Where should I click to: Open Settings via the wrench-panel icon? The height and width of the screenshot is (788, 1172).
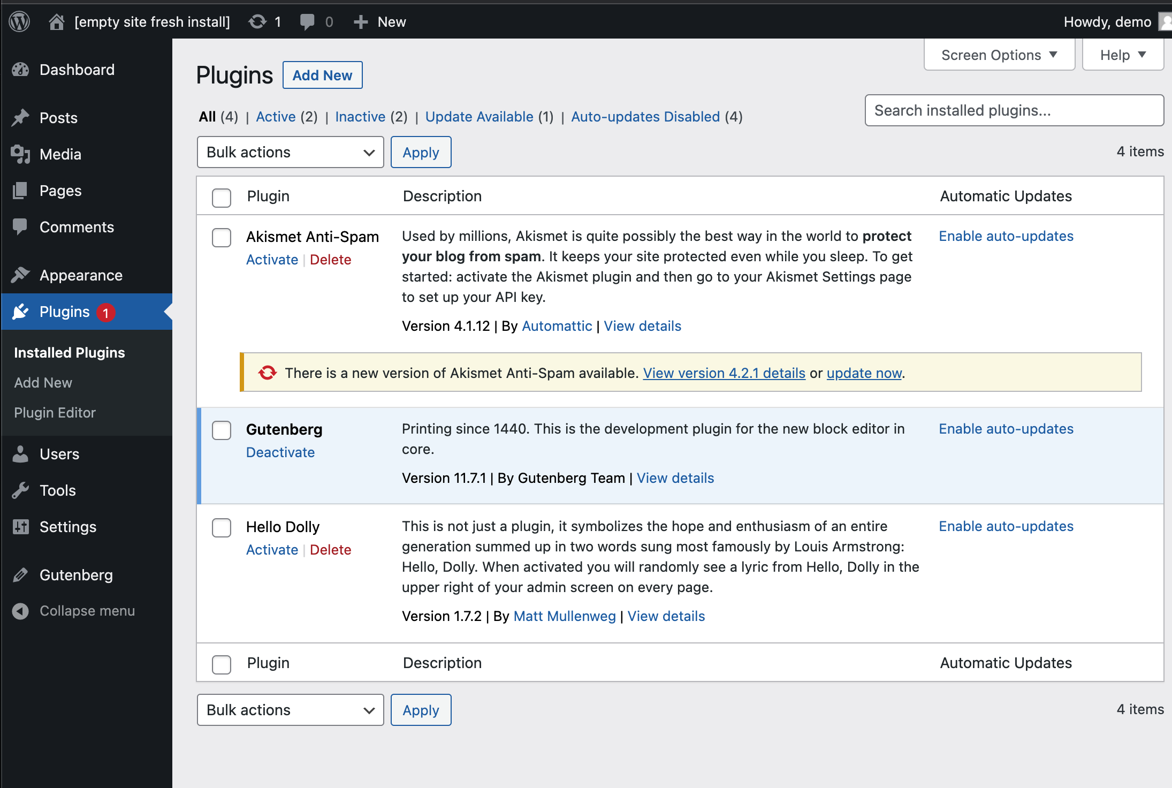(x=20, y=527)
